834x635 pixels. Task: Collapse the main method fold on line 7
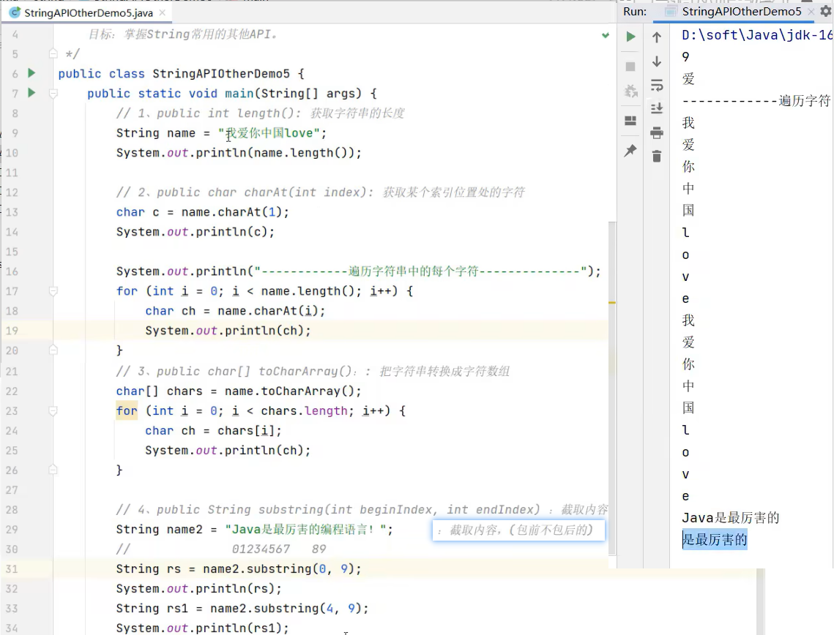click(53, 94)
